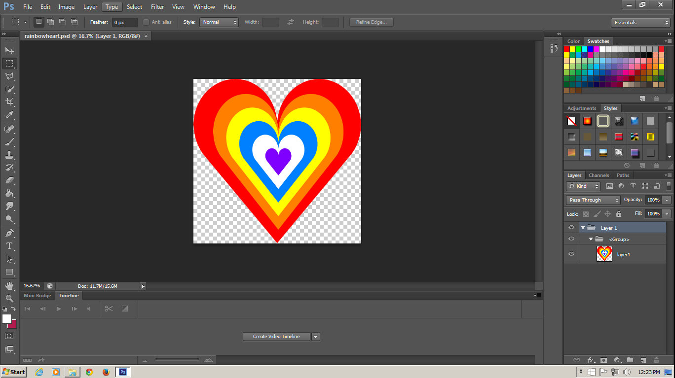Enable the Anti-alias checkbox
The image size is (675, 378).
(x=146, y=22)
